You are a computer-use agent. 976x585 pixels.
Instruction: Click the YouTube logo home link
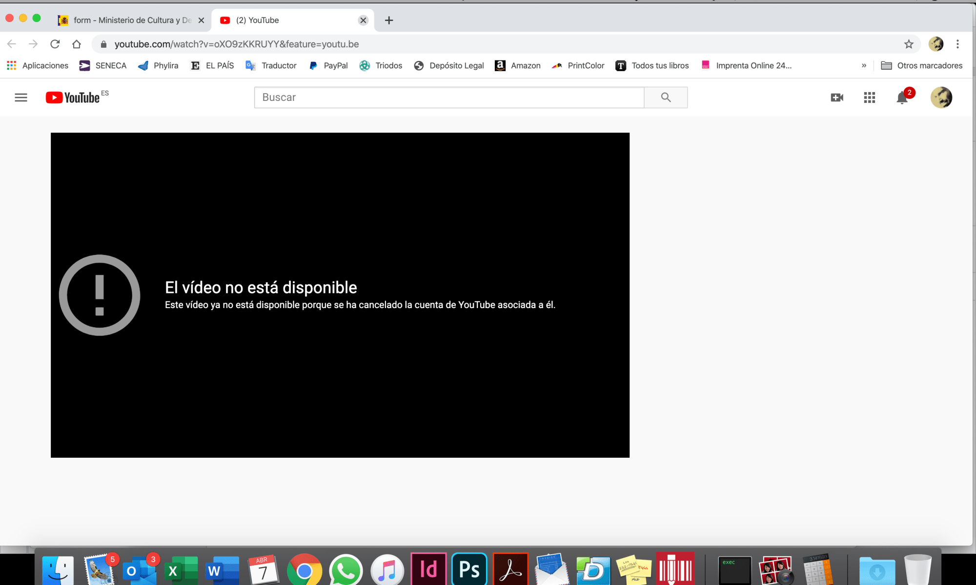coord(73,97)
